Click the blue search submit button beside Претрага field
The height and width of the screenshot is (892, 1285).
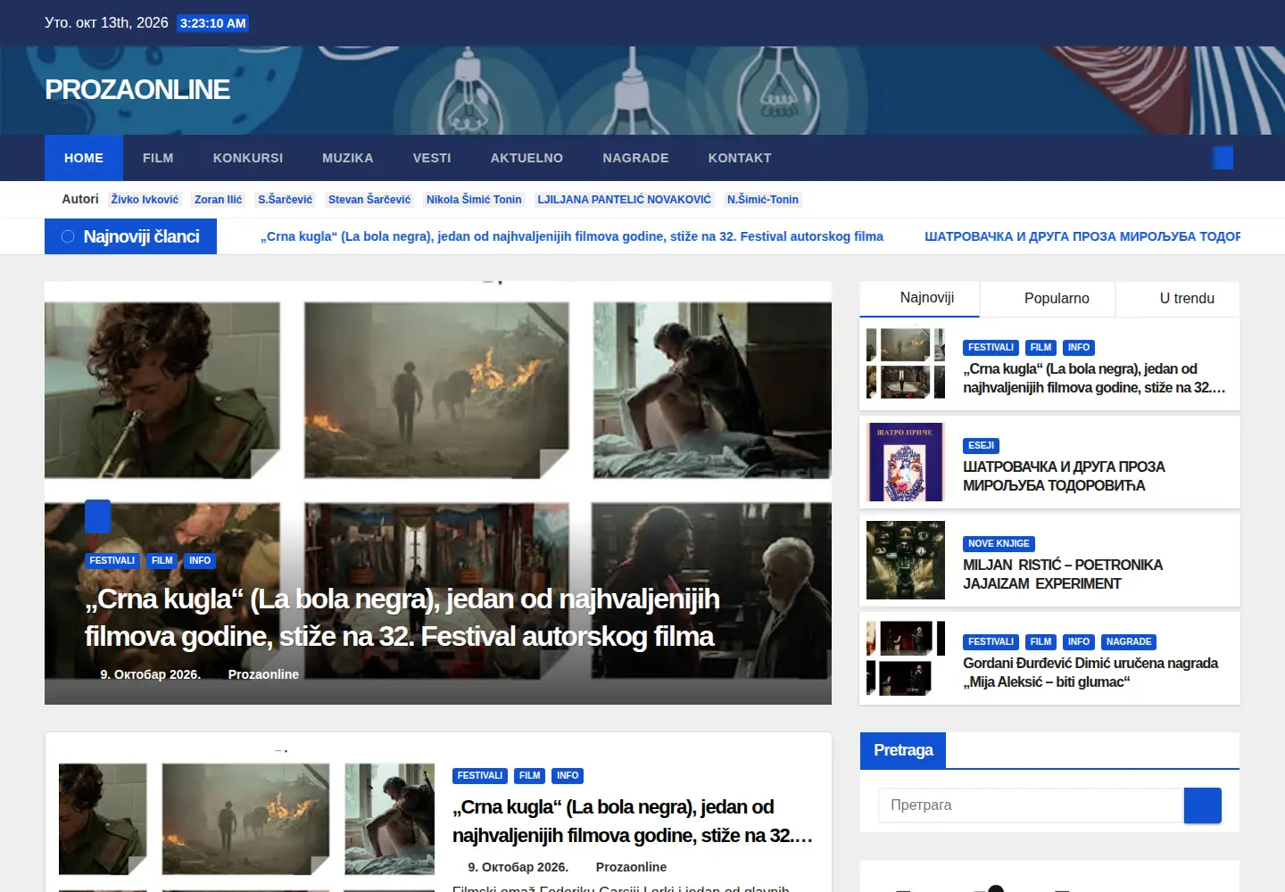[x=1202, y=805]
